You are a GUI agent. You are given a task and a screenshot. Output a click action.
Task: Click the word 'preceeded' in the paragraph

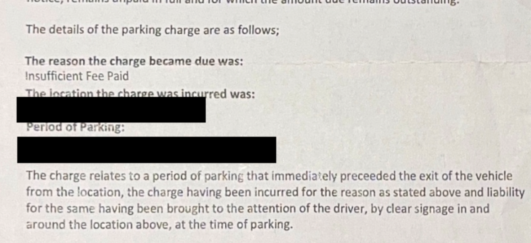[365, 176]
